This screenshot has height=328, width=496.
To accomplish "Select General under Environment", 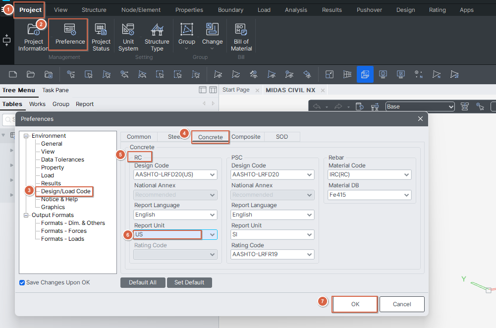I will tap(52, 144).
